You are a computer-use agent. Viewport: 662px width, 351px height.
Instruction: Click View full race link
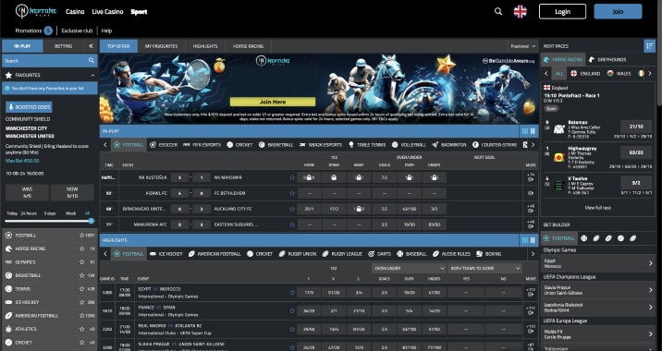(598, 208)
